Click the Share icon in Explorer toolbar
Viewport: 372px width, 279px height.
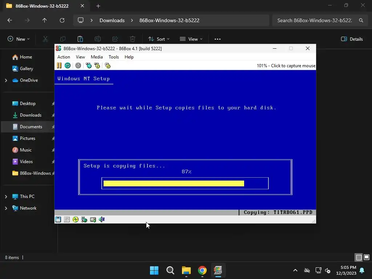(115, 39)
